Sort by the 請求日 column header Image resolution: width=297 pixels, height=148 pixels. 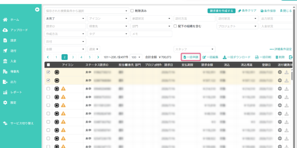[168, 65]
